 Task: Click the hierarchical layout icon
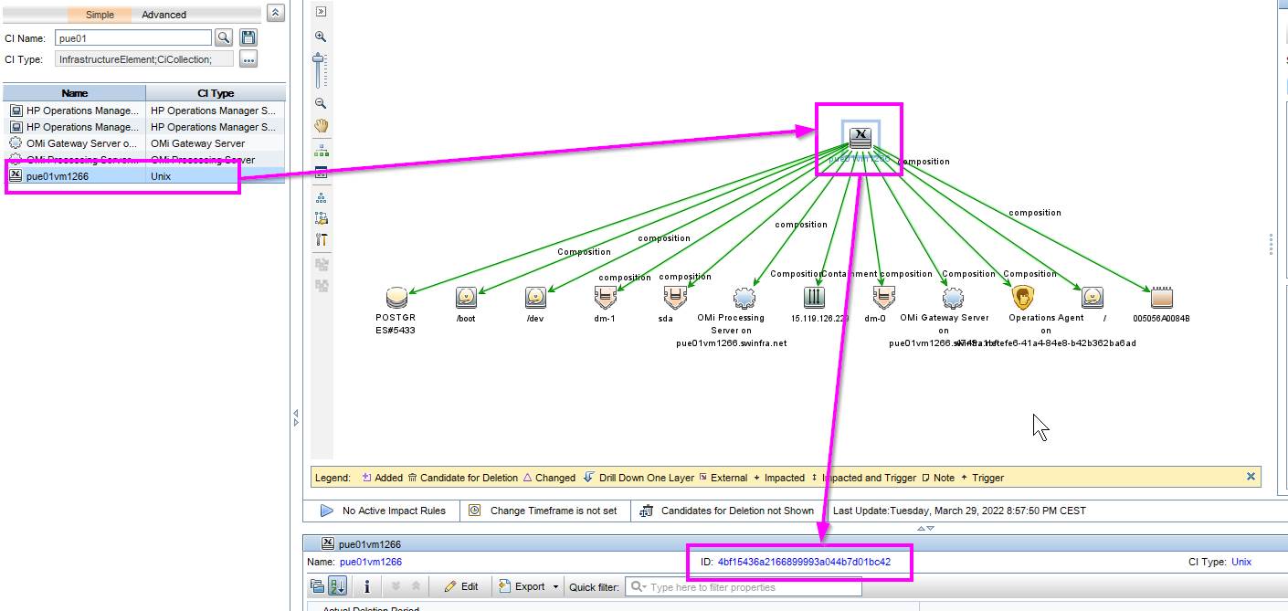(x=321, y=150)
